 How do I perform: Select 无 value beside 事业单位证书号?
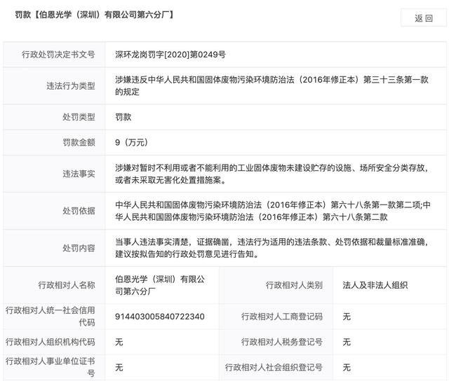(119, 367)
